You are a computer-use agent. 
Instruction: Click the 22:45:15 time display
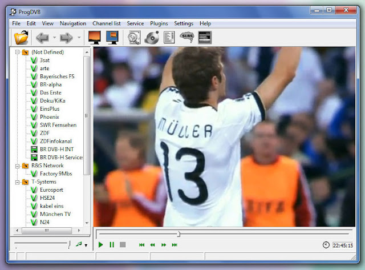tap(343, 245)
